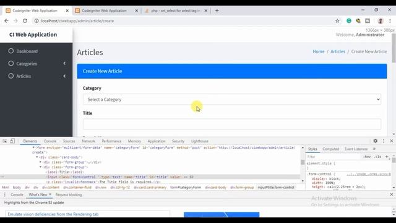Open DevTools customize three-dot menu

pyautogui.click(x=384, y=141)
